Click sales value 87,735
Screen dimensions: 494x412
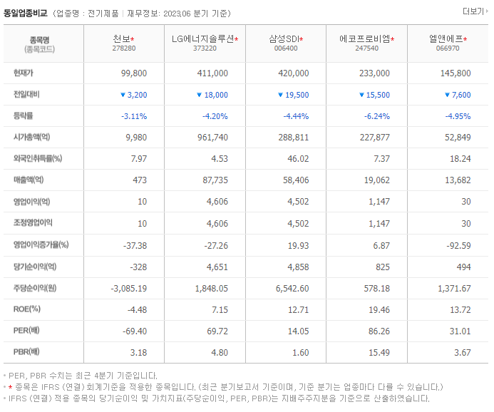click(215, 180)
